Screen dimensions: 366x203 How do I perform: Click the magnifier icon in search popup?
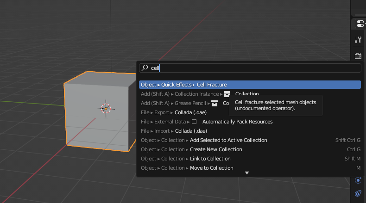pyautogui.click(x=145, y=68)
